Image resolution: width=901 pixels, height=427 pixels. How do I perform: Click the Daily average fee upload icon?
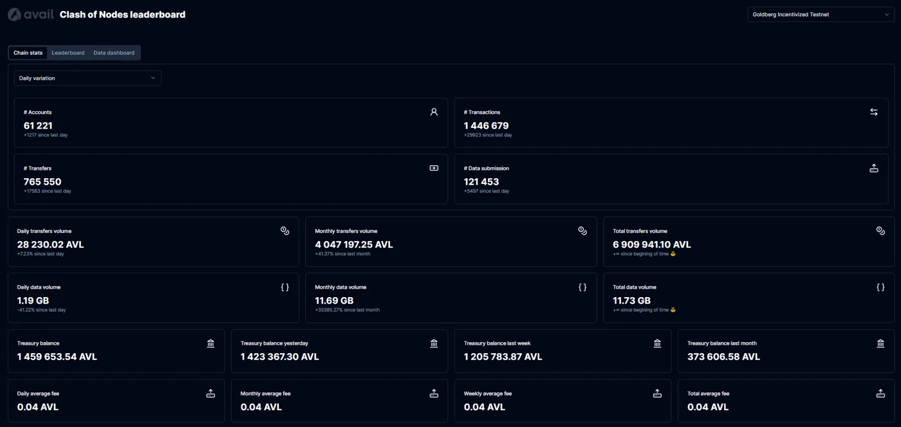[210, 393]
